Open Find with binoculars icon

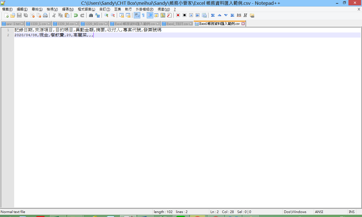click(91, 15)
